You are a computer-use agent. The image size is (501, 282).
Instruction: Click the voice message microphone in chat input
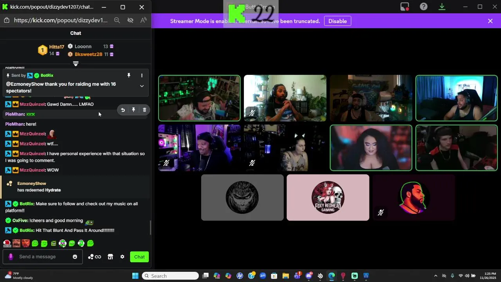click(11, 257)
